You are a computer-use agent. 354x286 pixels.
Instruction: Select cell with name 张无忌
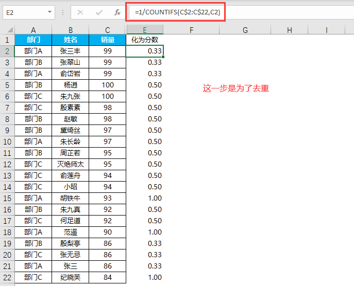71,255
